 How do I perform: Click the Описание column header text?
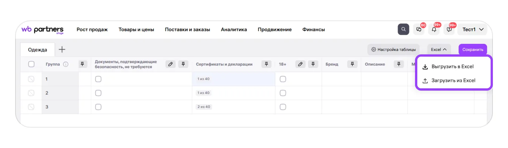point(375,64)
